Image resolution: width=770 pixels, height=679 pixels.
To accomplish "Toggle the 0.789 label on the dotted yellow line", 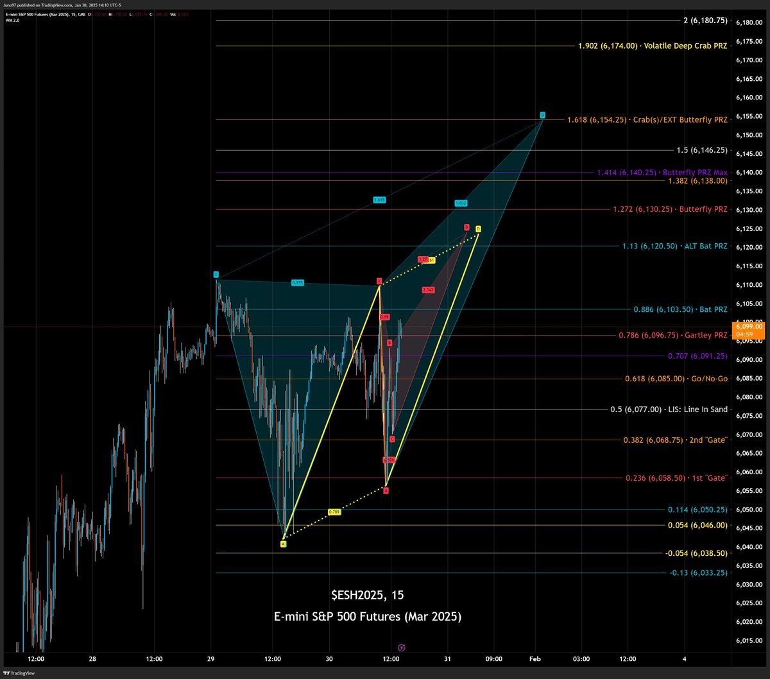I will (334, 511).
